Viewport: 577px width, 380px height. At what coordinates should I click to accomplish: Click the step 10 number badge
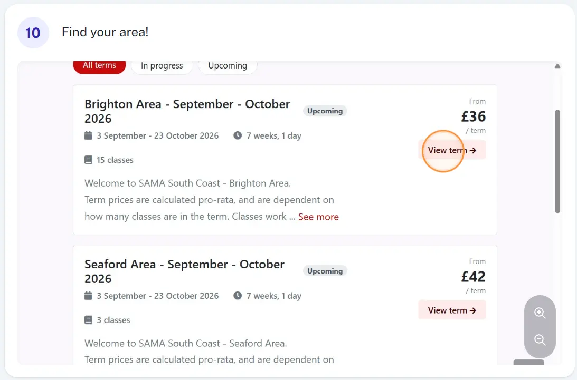(33, 33)
